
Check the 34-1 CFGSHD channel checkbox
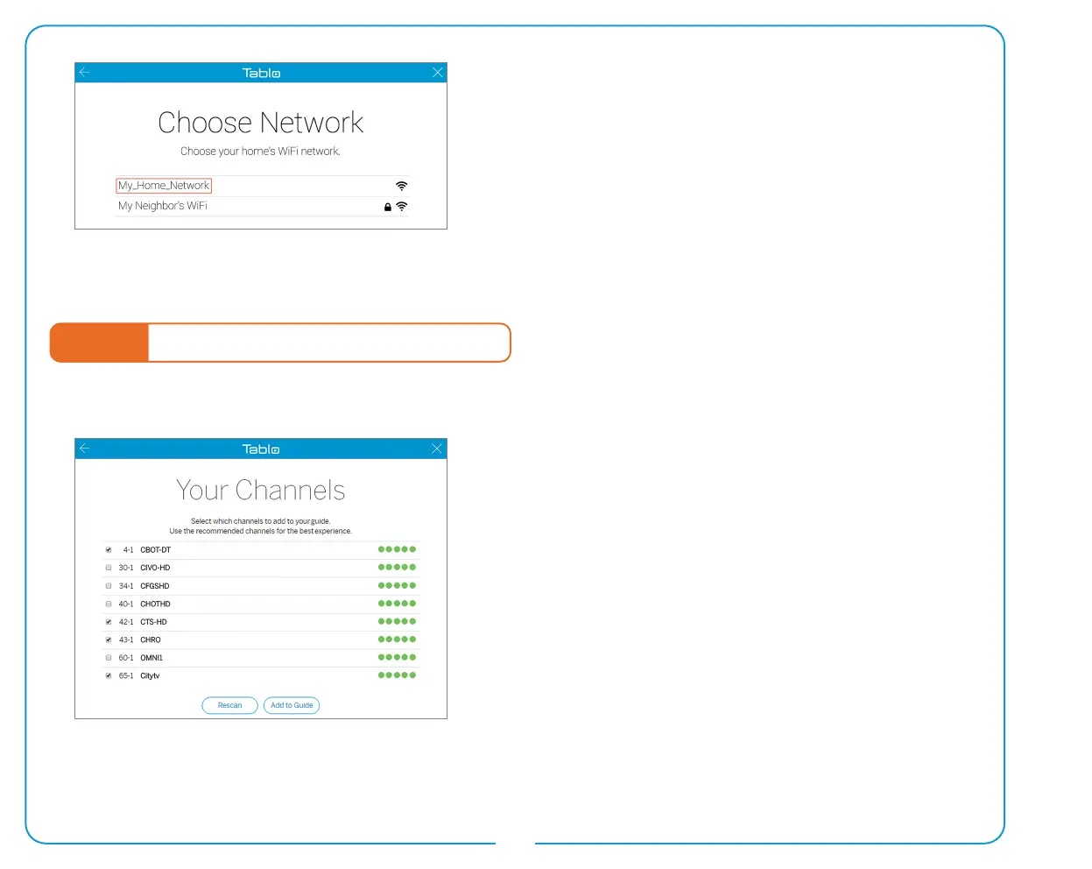coord(109,586)
